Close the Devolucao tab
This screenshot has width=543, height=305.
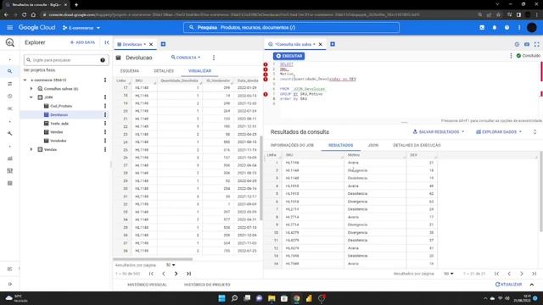pyautogui.click(x=151, y=44)
